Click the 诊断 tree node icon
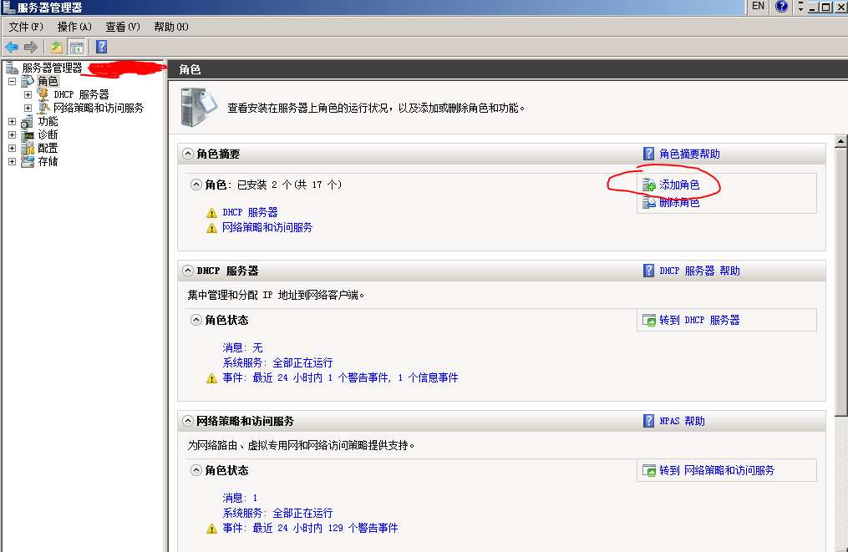Screen dimensions: 848x552 point(28,134)
